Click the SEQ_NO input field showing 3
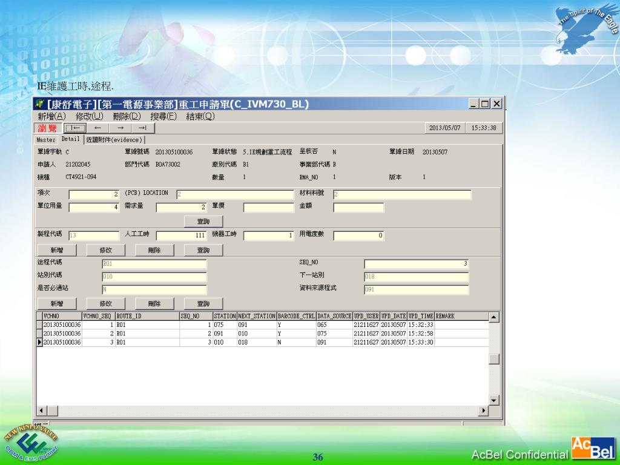The width and height of the screenshot is (620, 465). 416,264
